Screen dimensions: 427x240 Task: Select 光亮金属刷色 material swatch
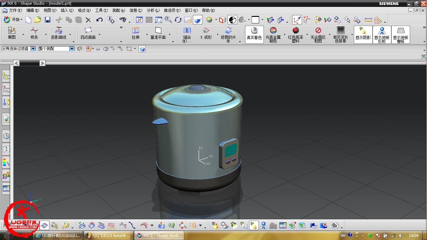pos(273,34)
